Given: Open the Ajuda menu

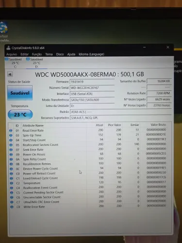Looking at the screenshot, I should coord(71,54).
